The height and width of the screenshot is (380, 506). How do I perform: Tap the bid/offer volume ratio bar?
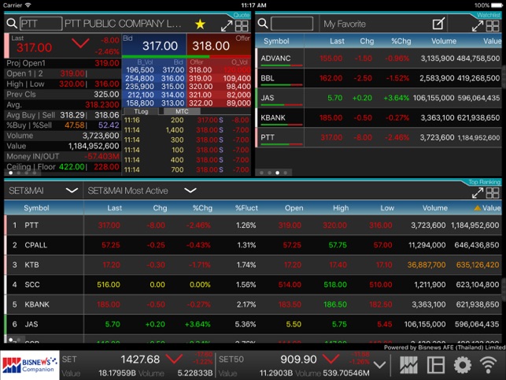point(187,57)
